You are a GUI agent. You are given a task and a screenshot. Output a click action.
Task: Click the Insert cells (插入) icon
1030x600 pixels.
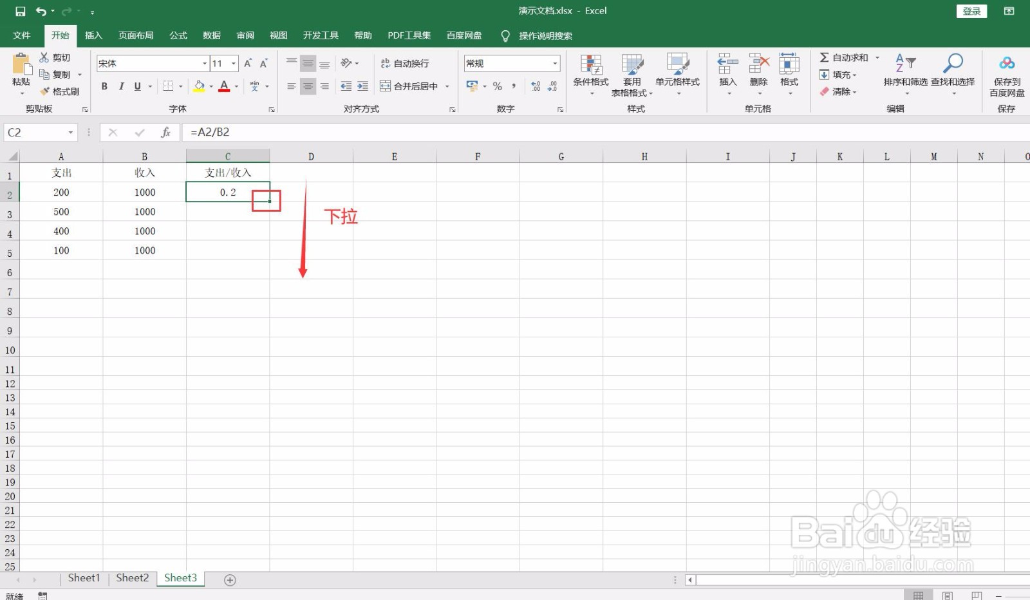pyautogui.click(x=728, y=64)
